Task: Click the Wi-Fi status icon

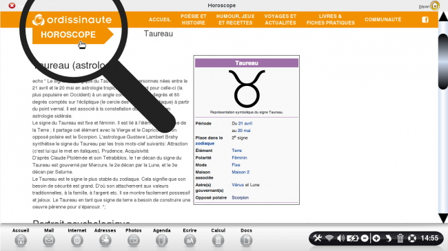Action: tap(329, 238)
